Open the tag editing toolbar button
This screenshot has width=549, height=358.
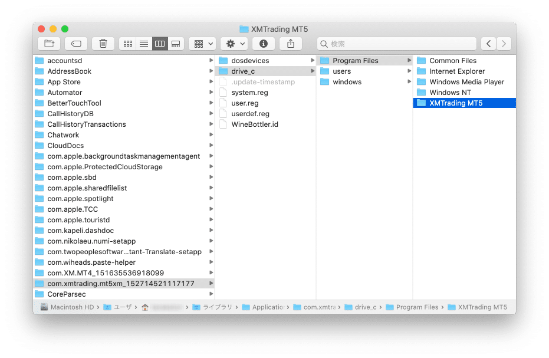[x=76, y=44]
